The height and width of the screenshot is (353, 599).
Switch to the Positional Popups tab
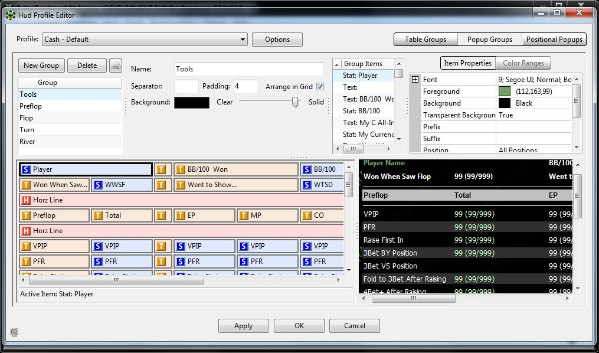pos(554,40)
